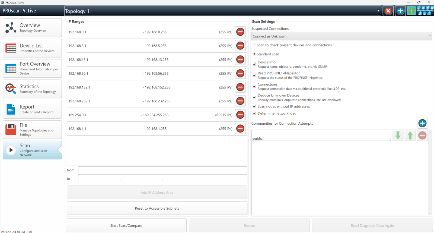This screenshot has width=434, height=233.
Task: Toggle Connections checkbox
Action: coord(254,86)
